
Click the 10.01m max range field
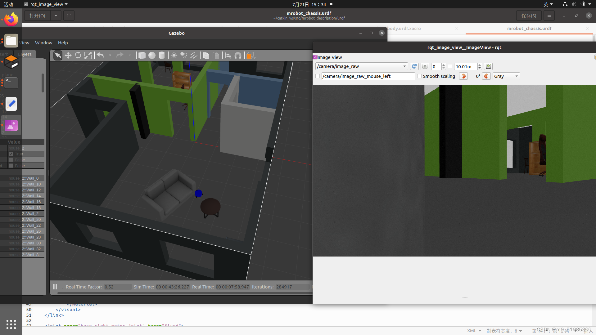pyautogui.click(x=466, y=66)
